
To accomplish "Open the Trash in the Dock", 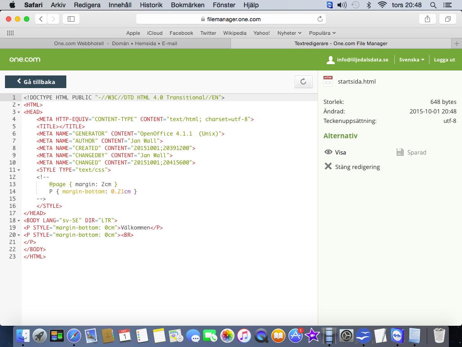I will point(439,336).
